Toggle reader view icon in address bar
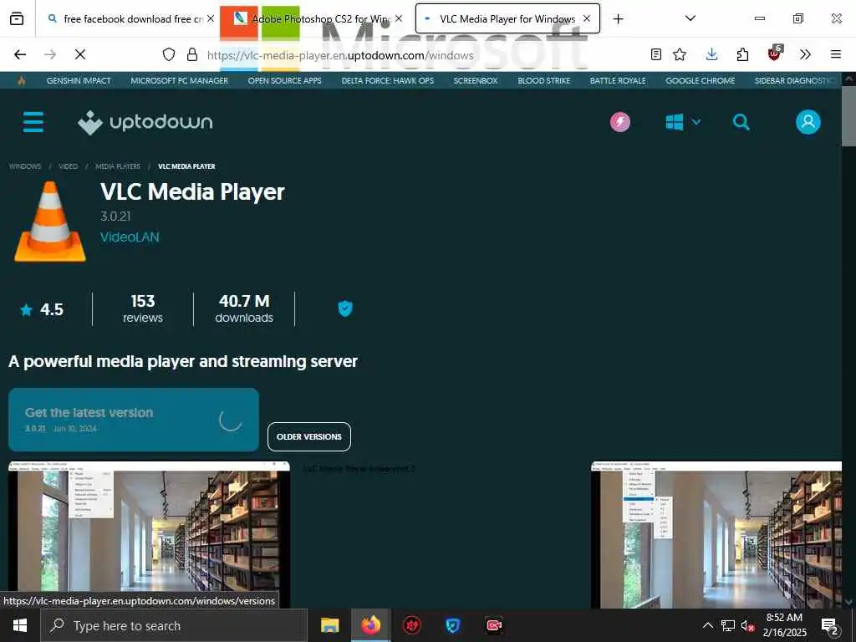Screen dimensions: 856x642 pyautogui.click(x=656, y=54)
